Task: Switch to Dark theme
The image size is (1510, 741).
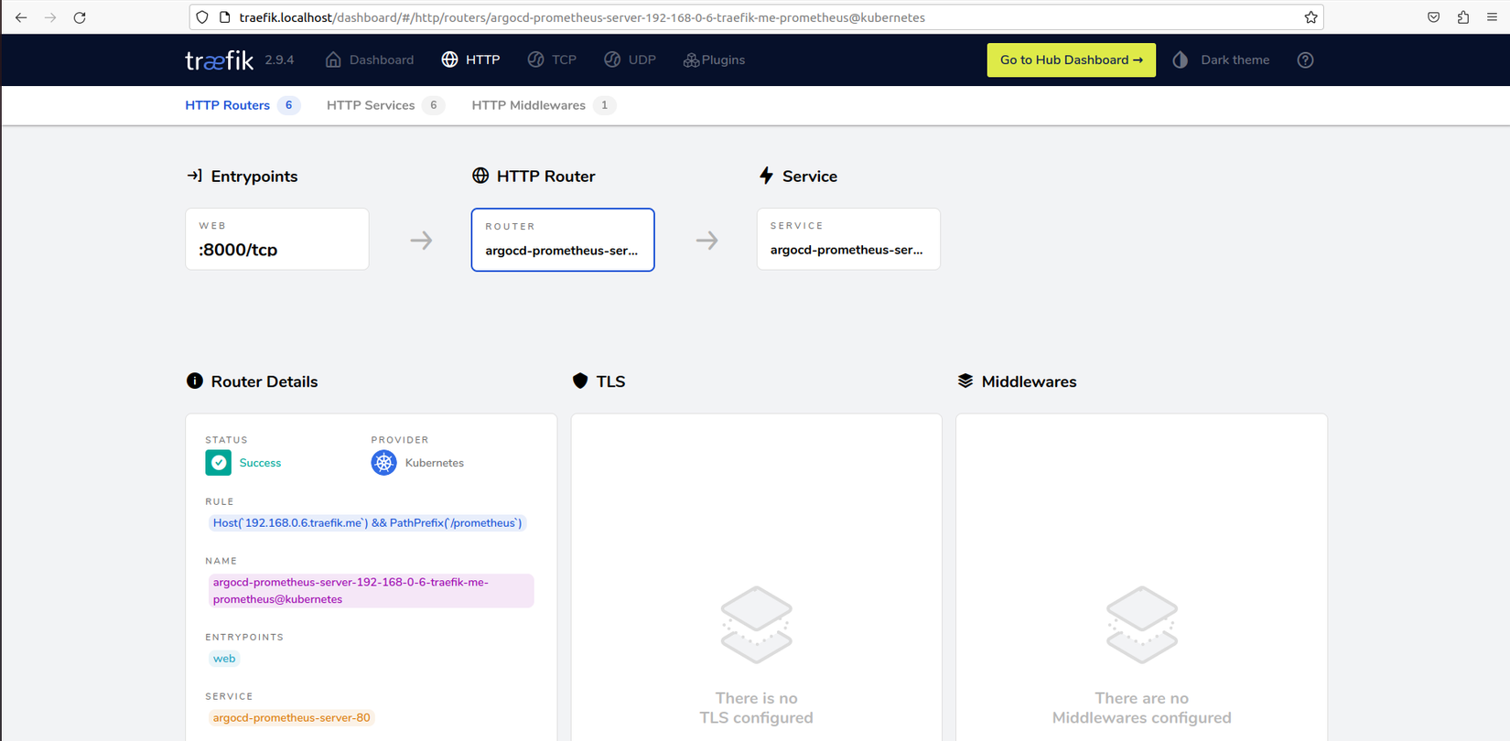Action: (1221, 60)
